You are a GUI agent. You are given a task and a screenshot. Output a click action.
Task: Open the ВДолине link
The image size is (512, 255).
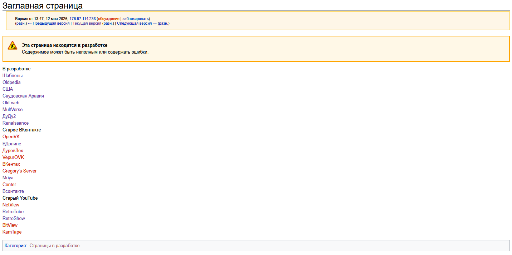(x=12, y=144)
